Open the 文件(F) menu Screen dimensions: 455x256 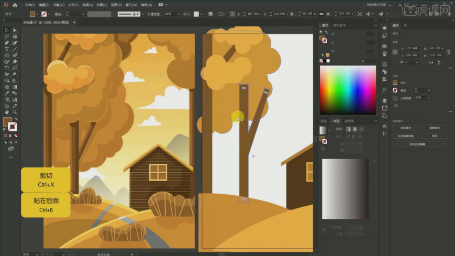[x=30, y=5]
